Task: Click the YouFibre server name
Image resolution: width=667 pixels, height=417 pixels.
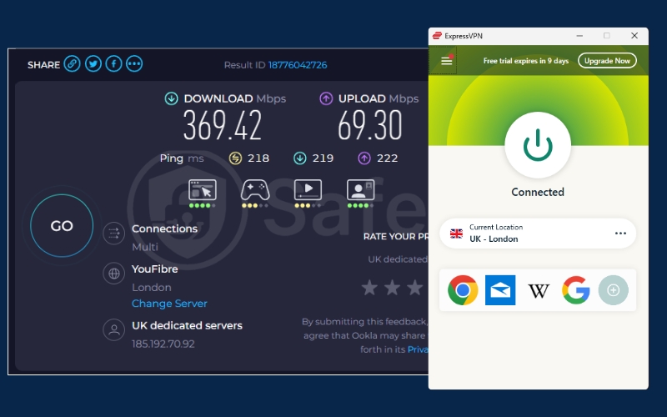Action: tap(155, 269)
